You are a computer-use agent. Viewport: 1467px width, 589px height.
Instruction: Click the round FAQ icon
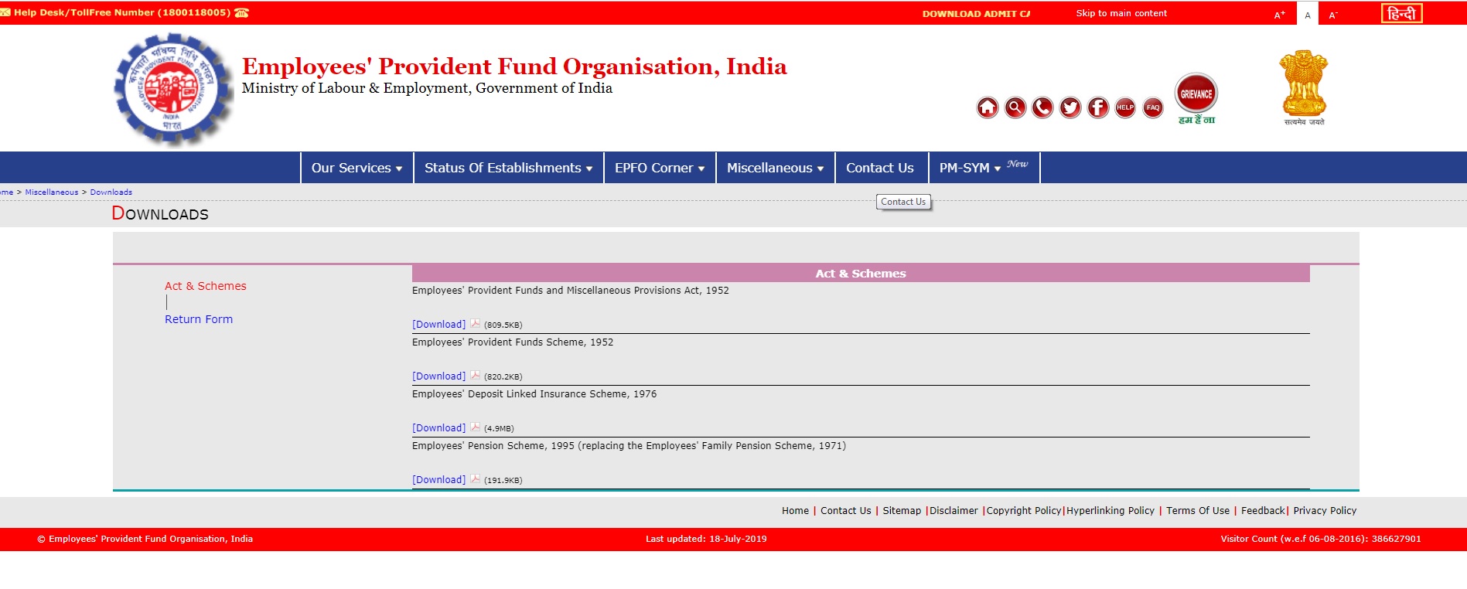[x=1153, y=107]
